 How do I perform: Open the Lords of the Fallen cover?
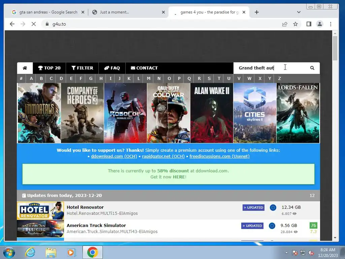(x=298, y=113)
